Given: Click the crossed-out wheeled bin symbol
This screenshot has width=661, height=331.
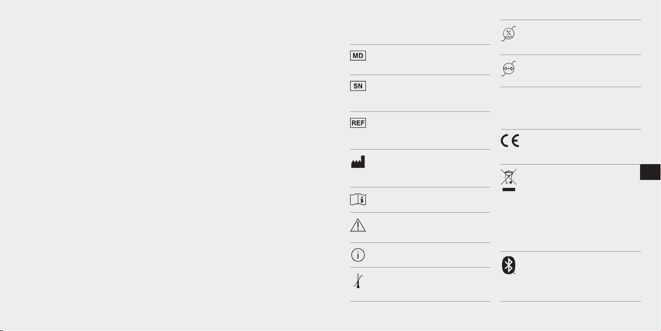Looking at the screenshot, I should tap(509, 177).
